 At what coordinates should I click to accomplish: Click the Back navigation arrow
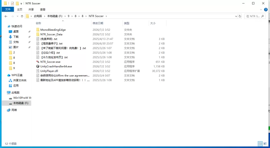coord(6,16)
